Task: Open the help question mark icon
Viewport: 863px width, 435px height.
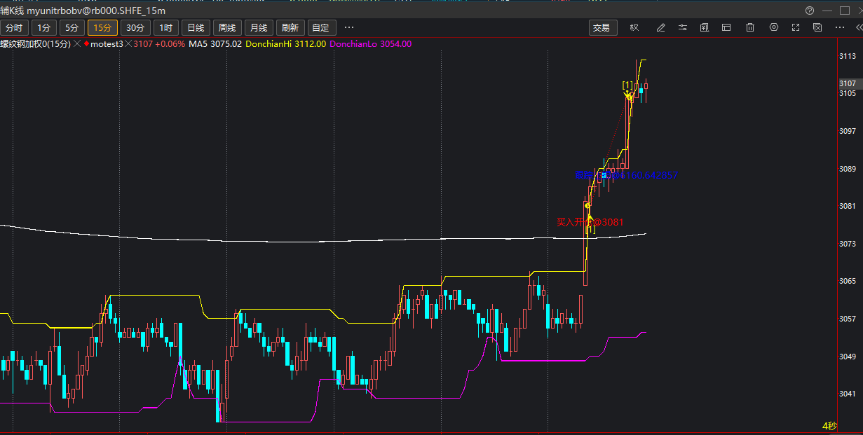Action: click(810, 11)
